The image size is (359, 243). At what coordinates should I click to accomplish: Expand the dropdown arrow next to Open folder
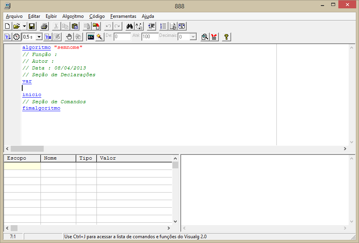[24, 27]
